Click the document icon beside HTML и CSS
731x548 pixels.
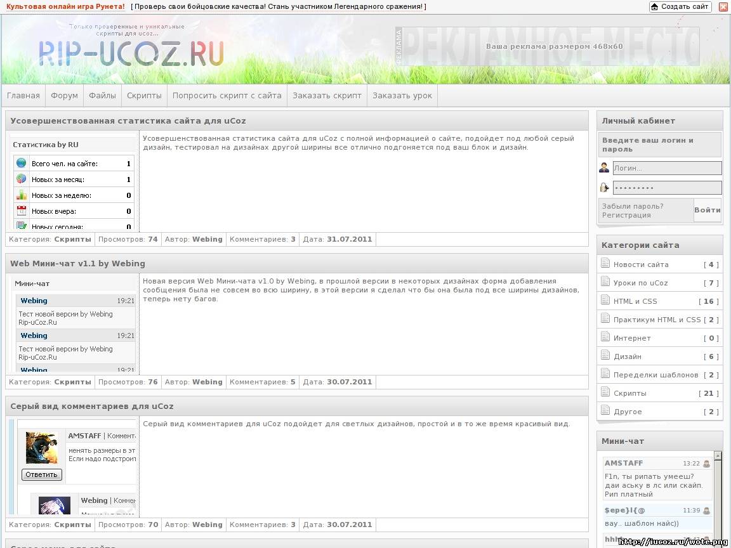(x=605, y=300)
